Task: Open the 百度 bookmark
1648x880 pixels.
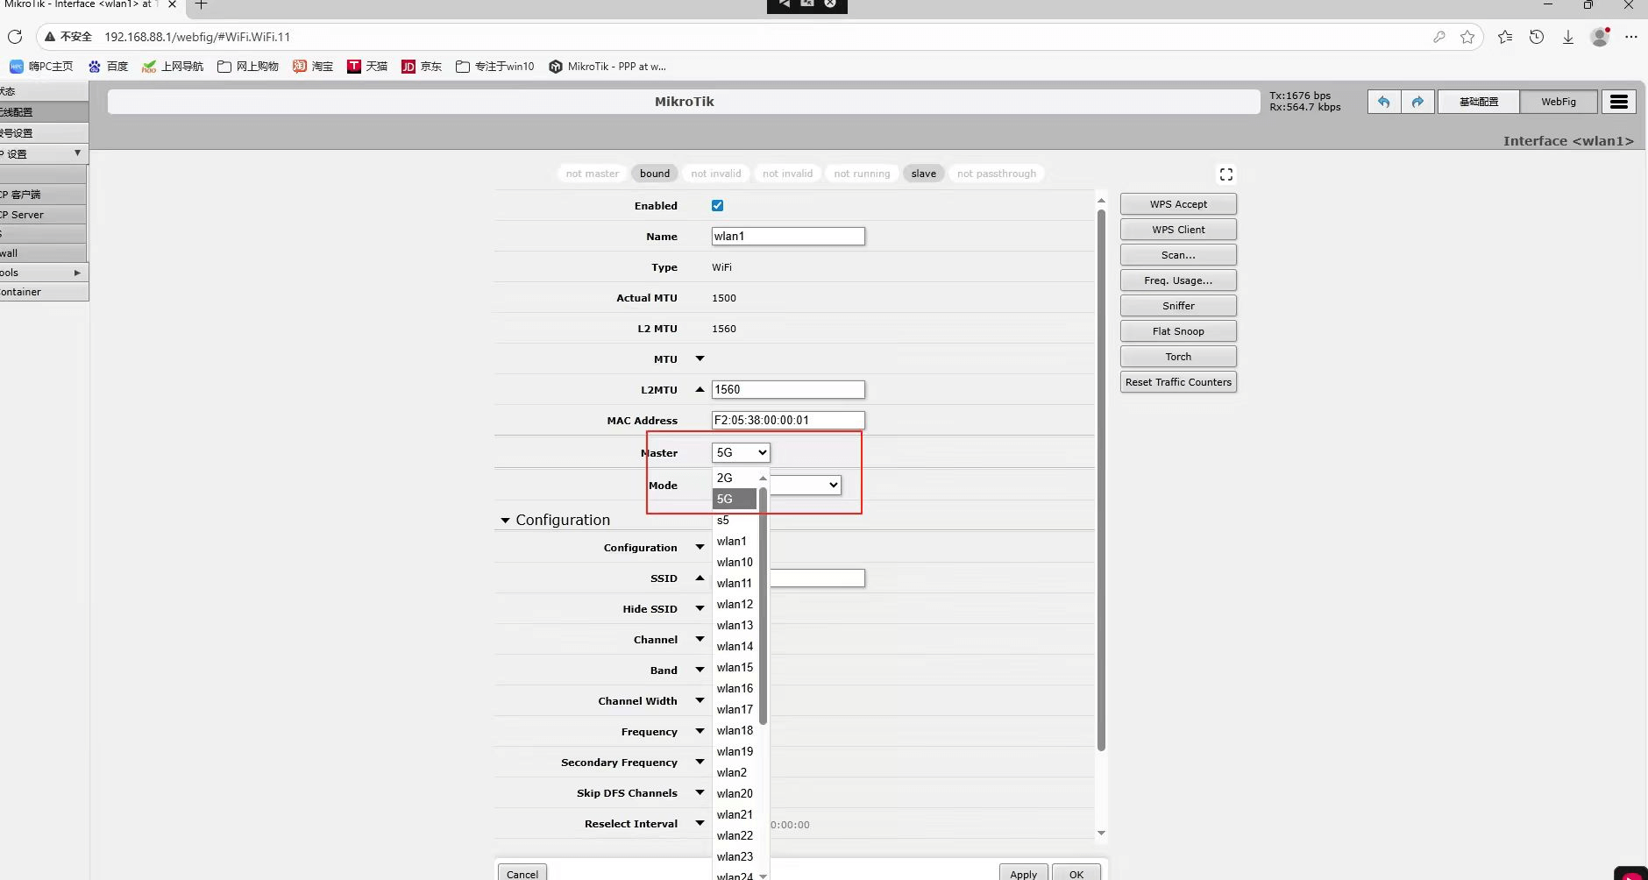Action: pos(108,67)
